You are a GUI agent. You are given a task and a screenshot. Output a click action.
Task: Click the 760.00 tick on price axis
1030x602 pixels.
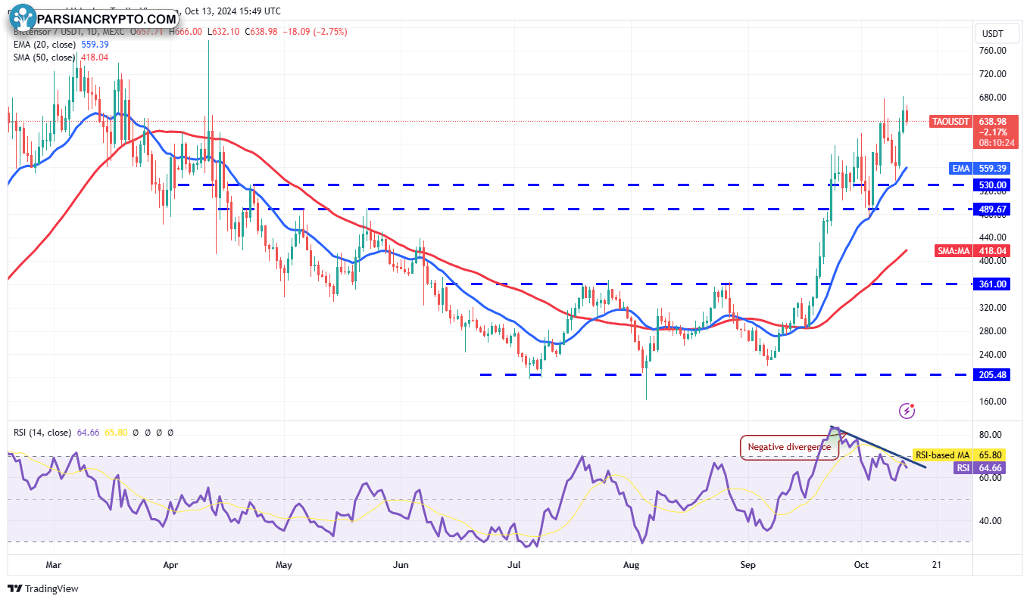tap(993, 51)
